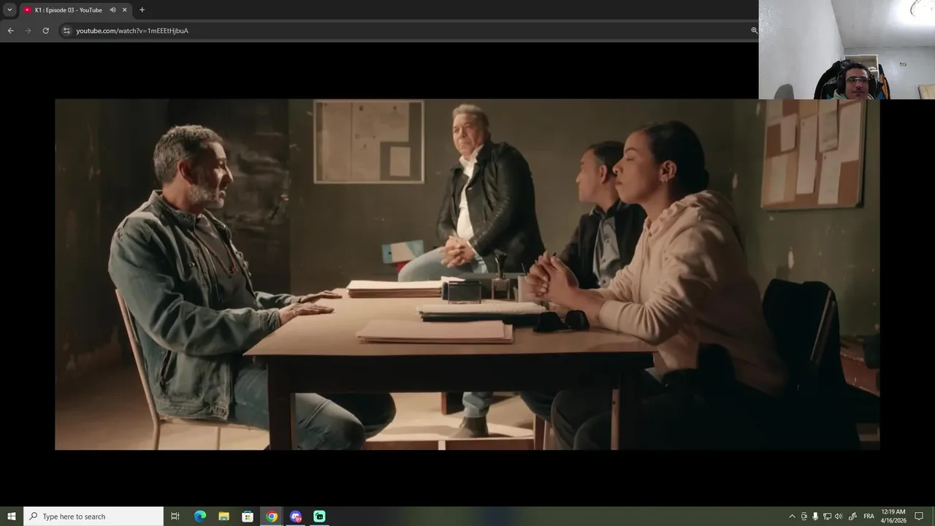Open the Windows Start menu
This screenshot has height=526, width=935.
pyautogui.click(x=12, y=517)
